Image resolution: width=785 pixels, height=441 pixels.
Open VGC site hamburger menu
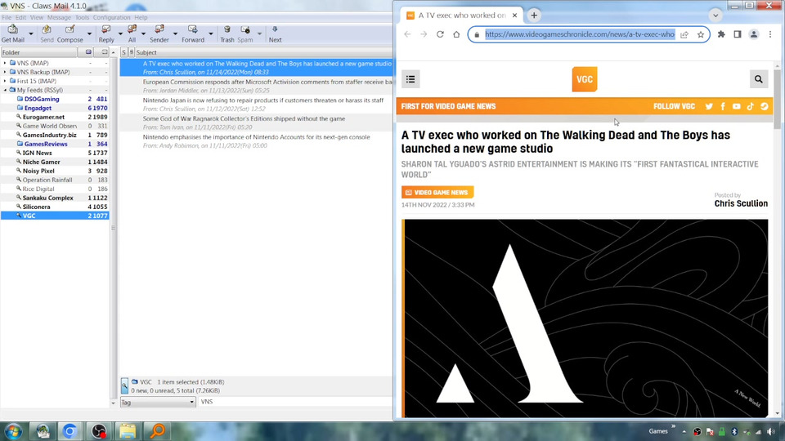(410, 79)
